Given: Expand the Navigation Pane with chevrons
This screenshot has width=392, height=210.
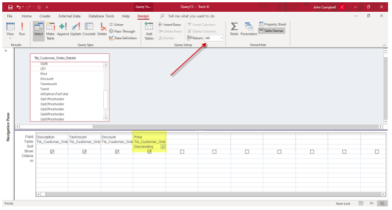Looking at the screenshot, I should click(6, 51).
